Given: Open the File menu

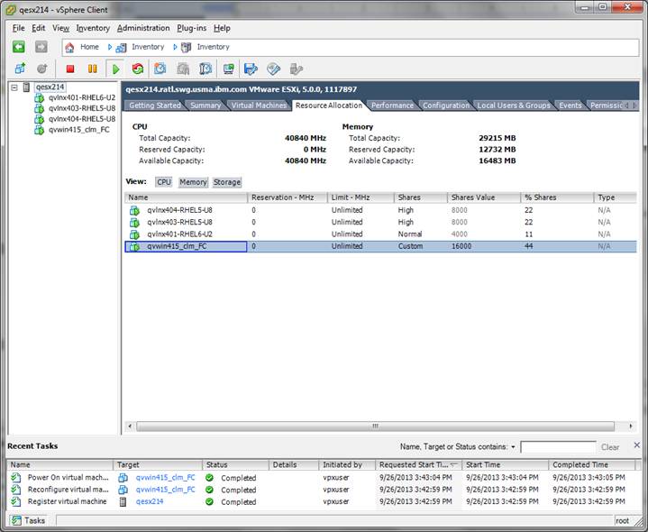Looking at the screenshot, I should (x=19, y=28).
